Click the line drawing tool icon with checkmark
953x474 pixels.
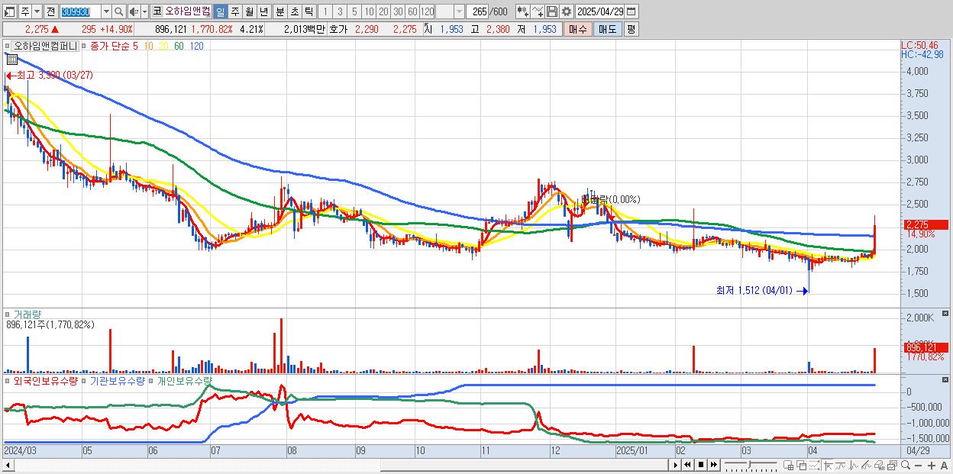click(x=538, y=11)
